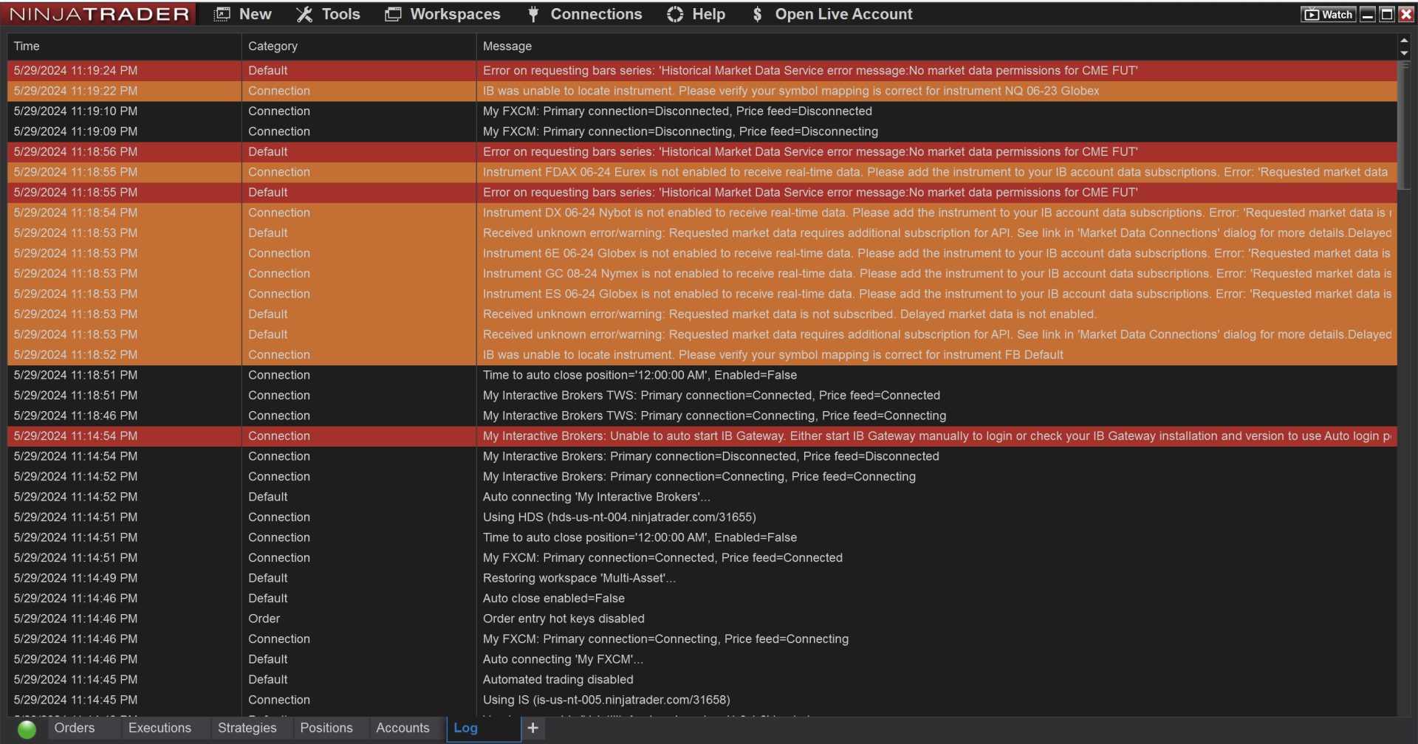Select the Strategies tab

(x=247, y=728)
